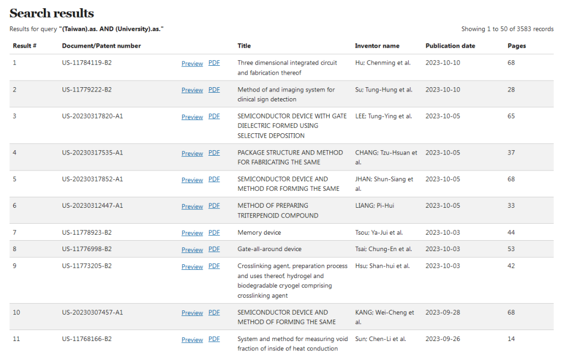561x352 pixels.
Task: Preview the Memory device patent
Action: coord(192,233)
